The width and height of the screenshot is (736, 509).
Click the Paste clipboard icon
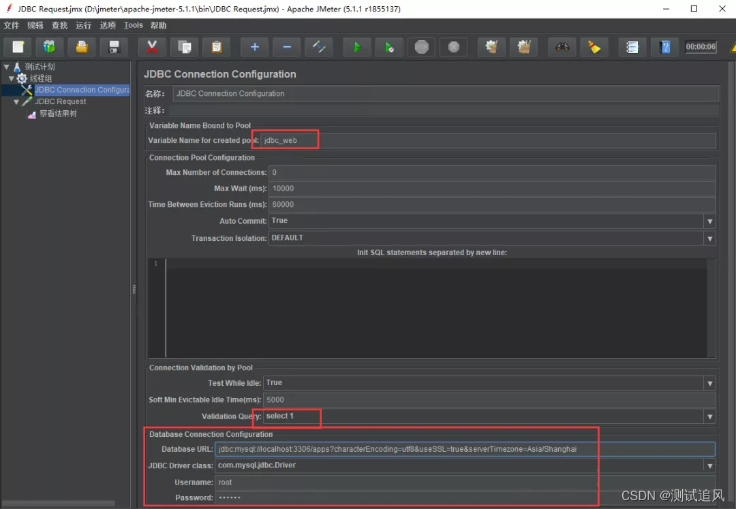pos(217,47)
